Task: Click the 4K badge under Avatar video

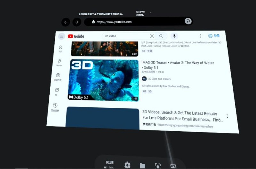Action: click(x=145, y=91)
